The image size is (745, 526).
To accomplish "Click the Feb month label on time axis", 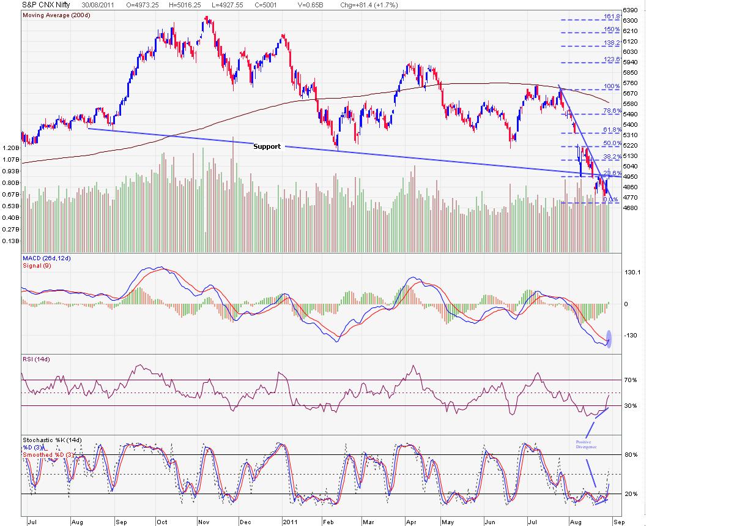I will click(328, 522).
